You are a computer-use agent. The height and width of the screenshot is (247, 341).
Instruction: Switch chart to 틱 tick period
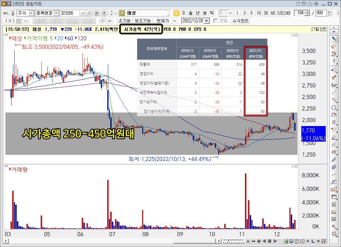[x=212, y=13]
